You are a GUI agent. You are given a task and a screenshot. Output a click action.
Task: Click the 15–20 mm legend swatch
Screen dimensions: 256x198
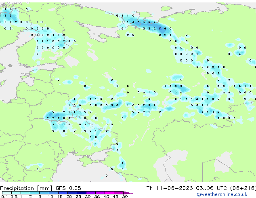(63, 193)
